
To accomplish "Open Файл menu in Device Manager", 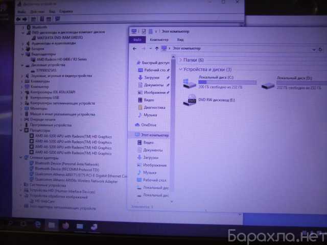I will (x=21, y=12).
